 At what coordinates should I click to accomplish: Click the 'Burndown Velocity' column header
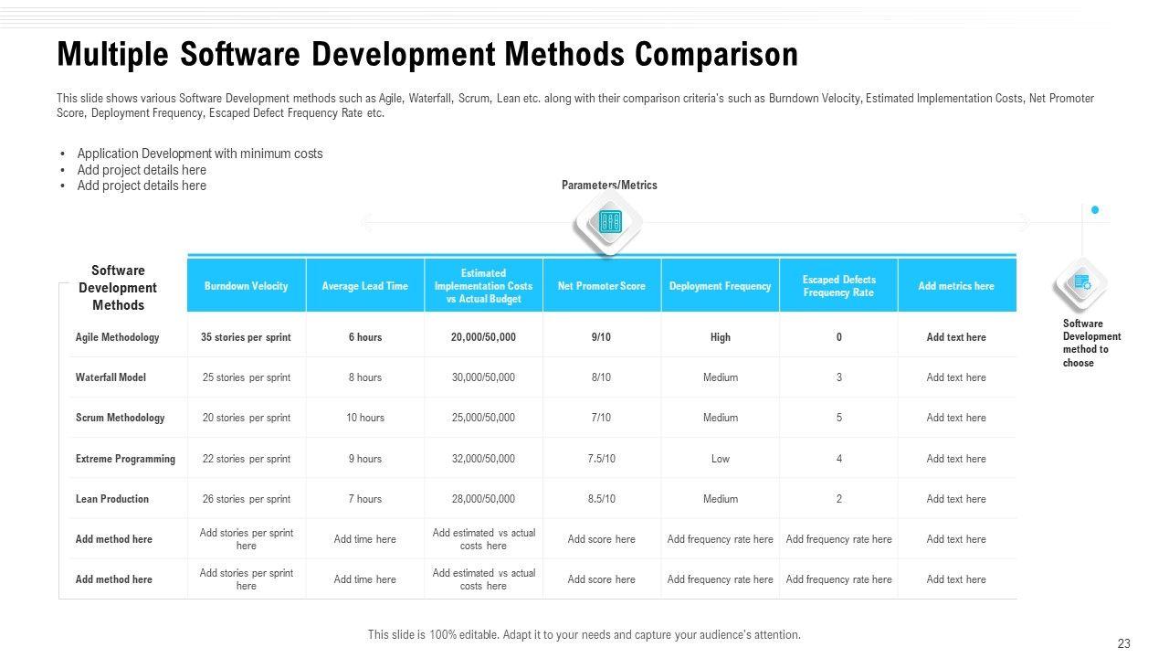[x=247, y=286]
